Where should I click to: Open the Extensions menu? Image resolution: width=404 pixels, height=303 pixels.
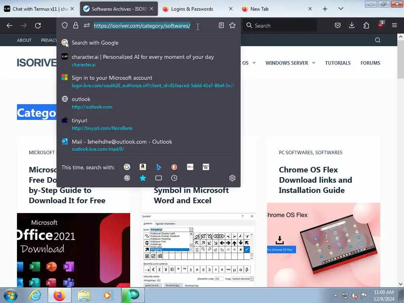pos(366,25)
